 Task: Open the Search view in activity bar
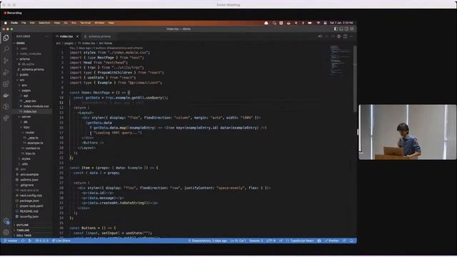pyautogui.click(x=6, y=49)
